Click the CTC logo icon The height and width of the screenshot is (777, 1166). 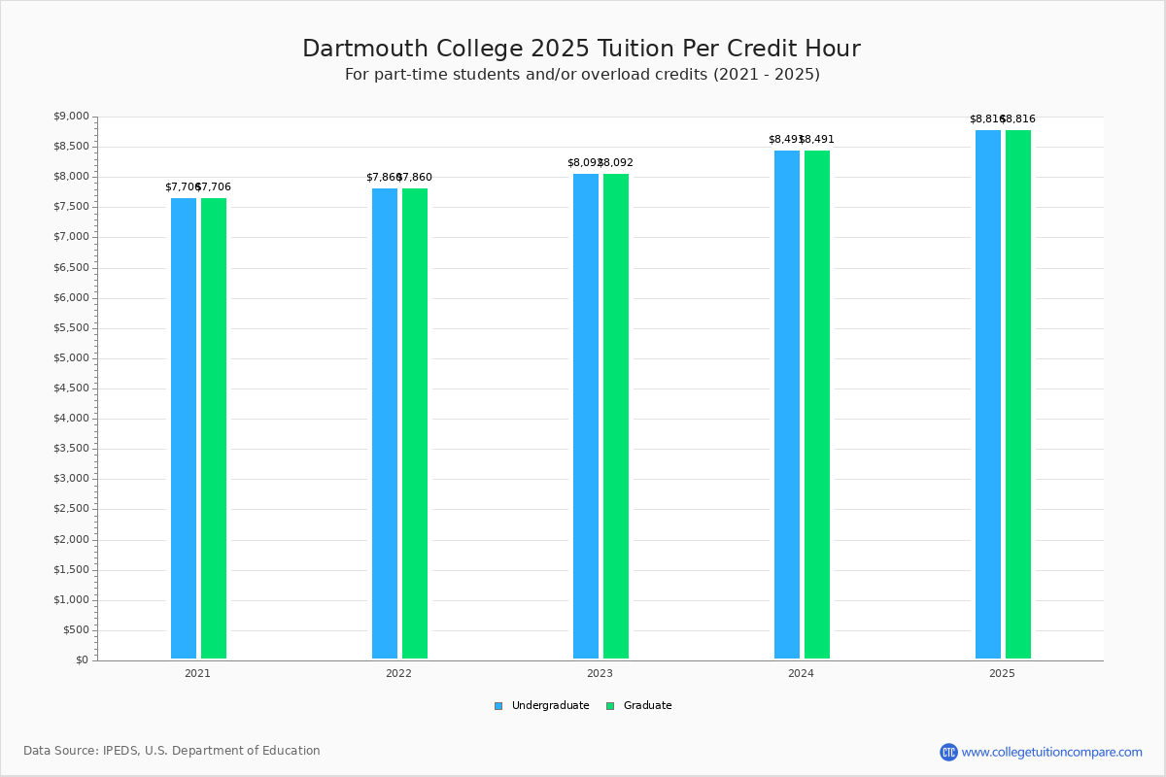[x=948, y=752]
